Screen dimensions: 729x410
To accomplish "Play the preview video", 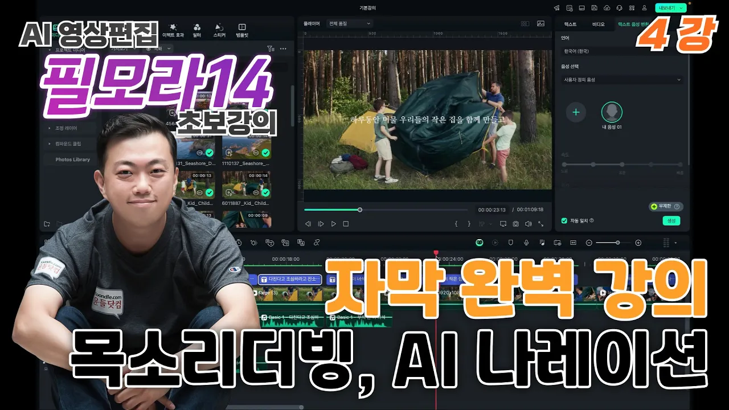I will tap(333, 224).
